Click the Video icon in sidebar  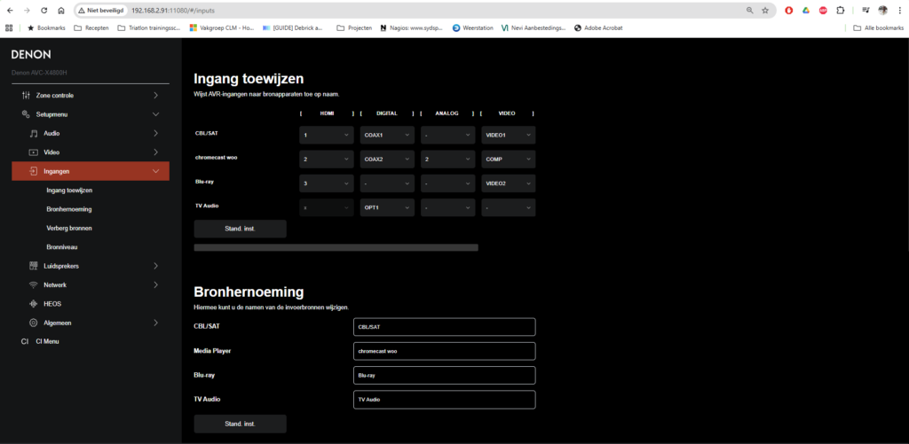coord(34,152)
